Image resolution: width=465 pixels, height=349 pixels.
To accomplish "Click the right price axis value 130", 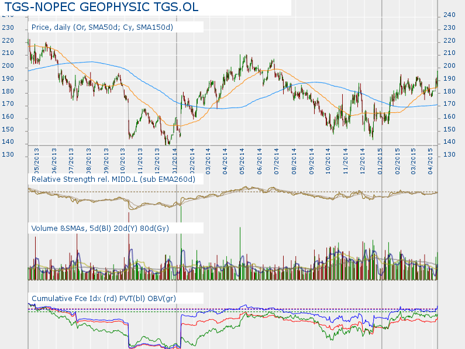I will coord(449,154).
